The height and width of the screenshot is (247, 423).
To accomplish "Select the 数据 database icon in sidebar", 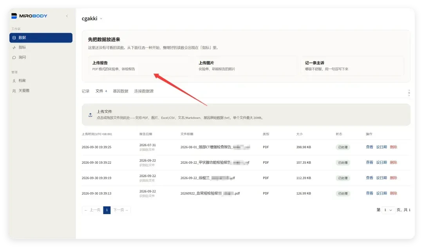I will click(14, 38).
